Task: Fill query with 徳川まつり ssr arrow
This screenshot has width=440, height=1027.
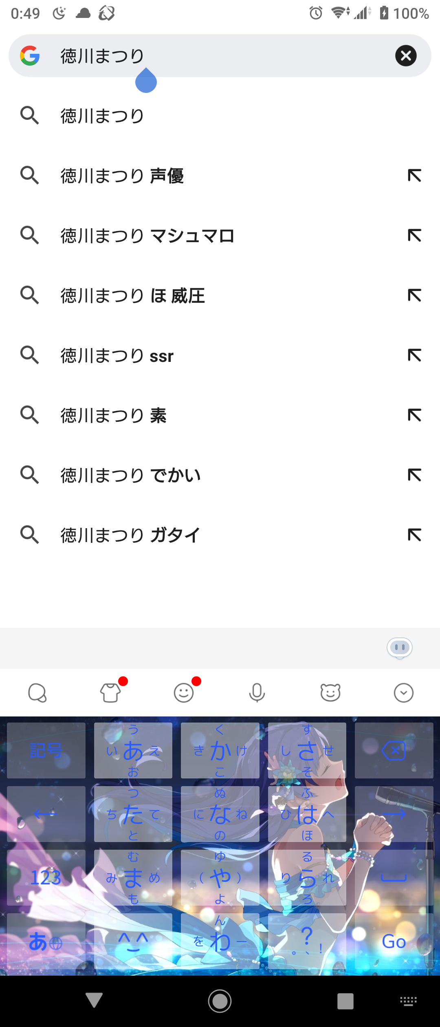Action: [x=414, y=355]
